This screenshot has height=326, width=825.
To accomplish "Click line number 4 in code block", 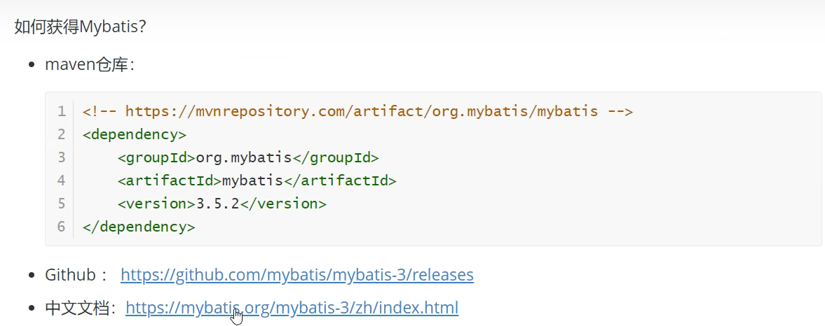I will [62, 180].
